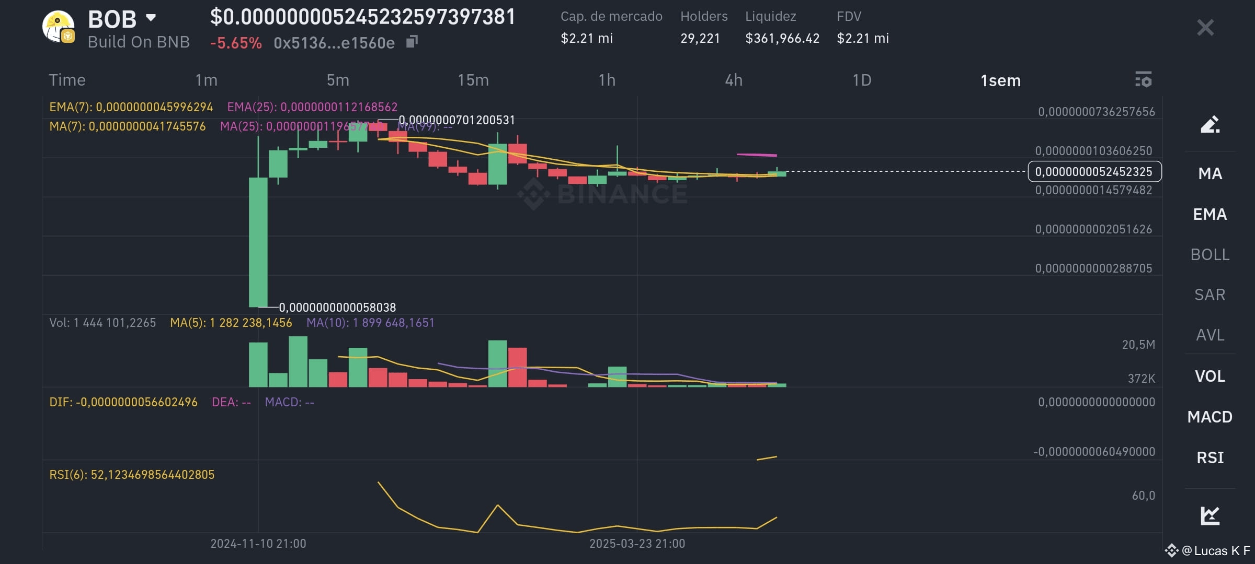Viewport: 1255px width, 564px height.
Task: Click the FDV value $2.21 mi
Action: [863, 38]
